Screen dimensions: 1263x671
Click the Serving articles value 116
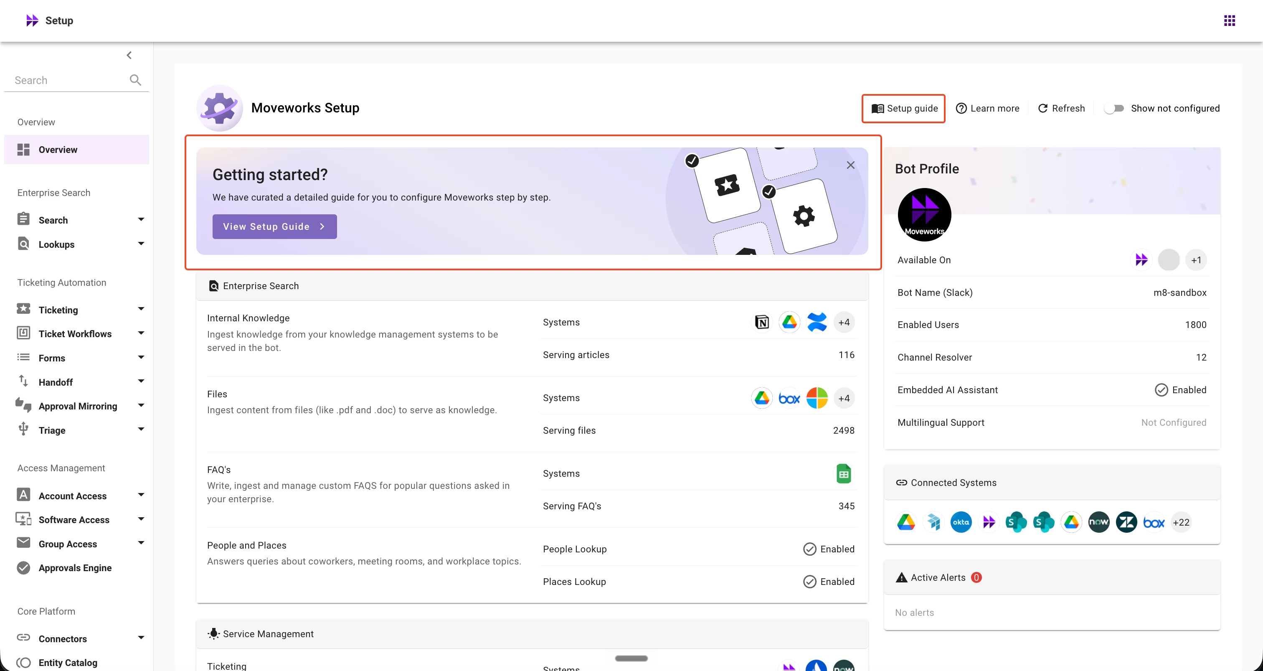(846, 355)
